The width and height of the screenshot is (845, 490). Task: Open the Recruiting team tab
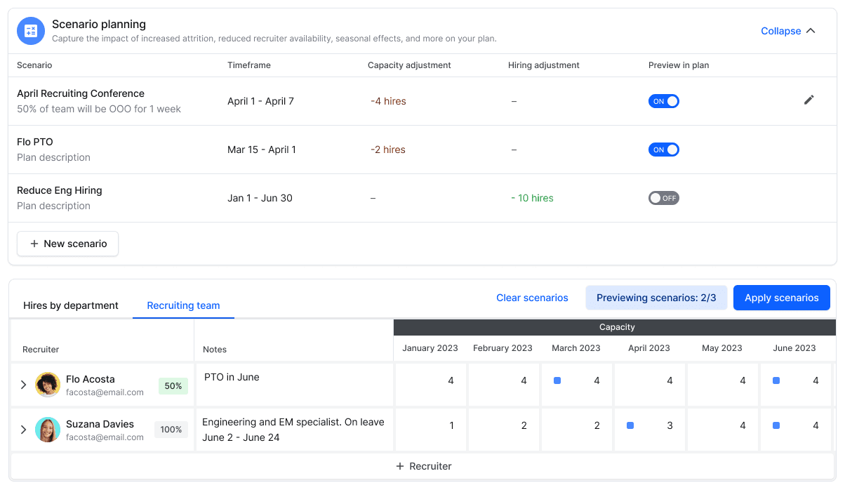pos(183,305)
